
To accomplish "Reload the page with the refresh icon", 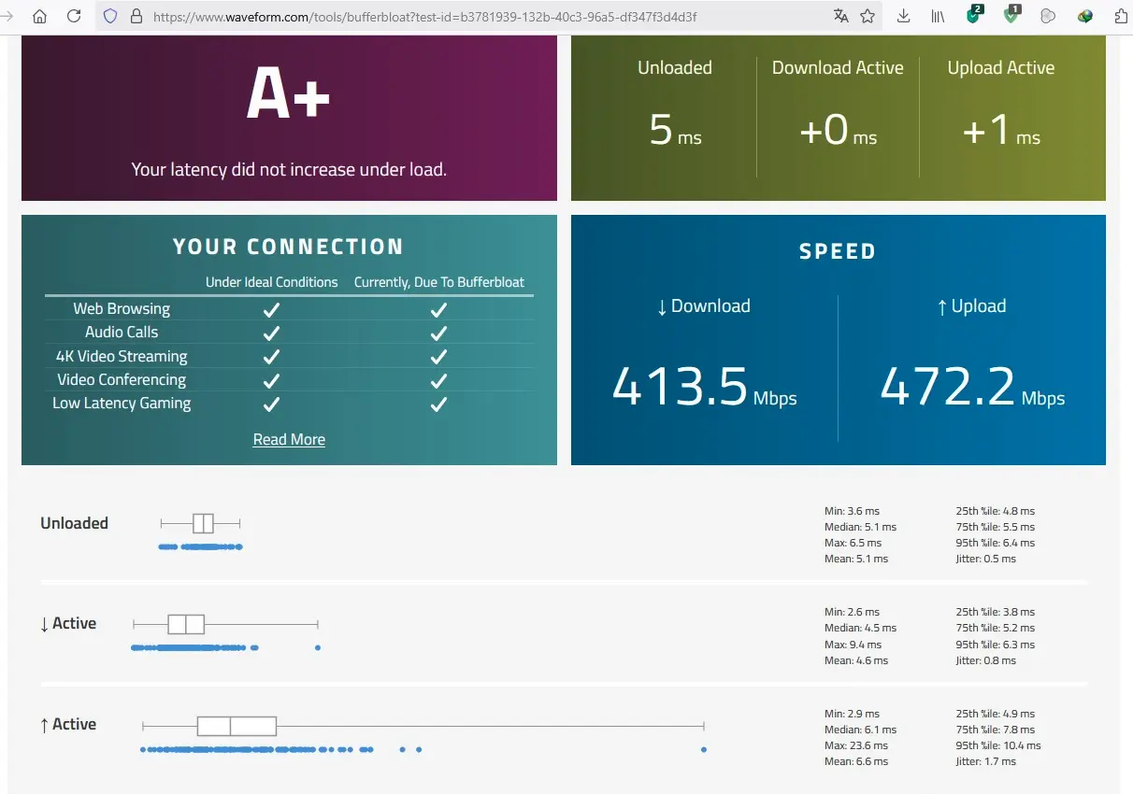I will click(74, 16).
